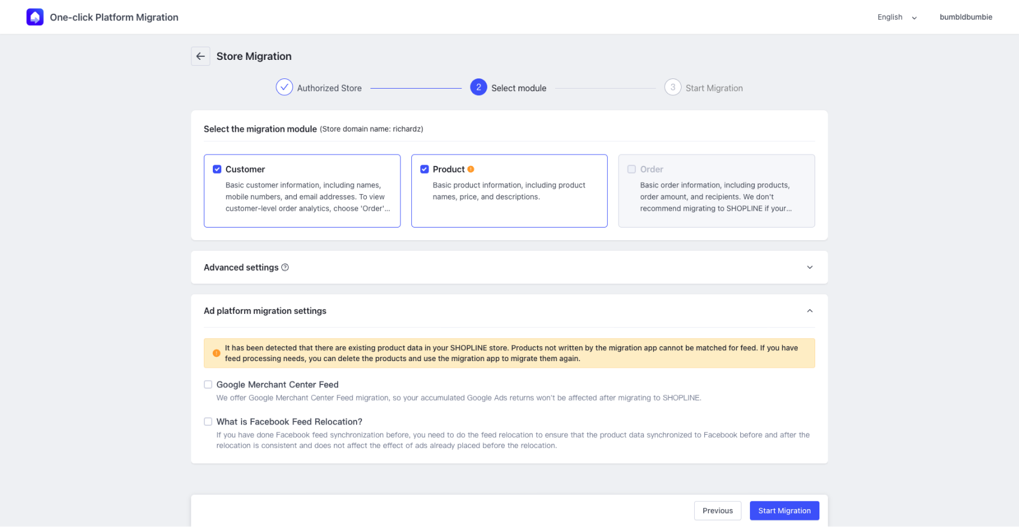Collapse the Ad platform migration settings panel
The width and height of the screenshot is (1019, 527).
[x=809, y=311]
